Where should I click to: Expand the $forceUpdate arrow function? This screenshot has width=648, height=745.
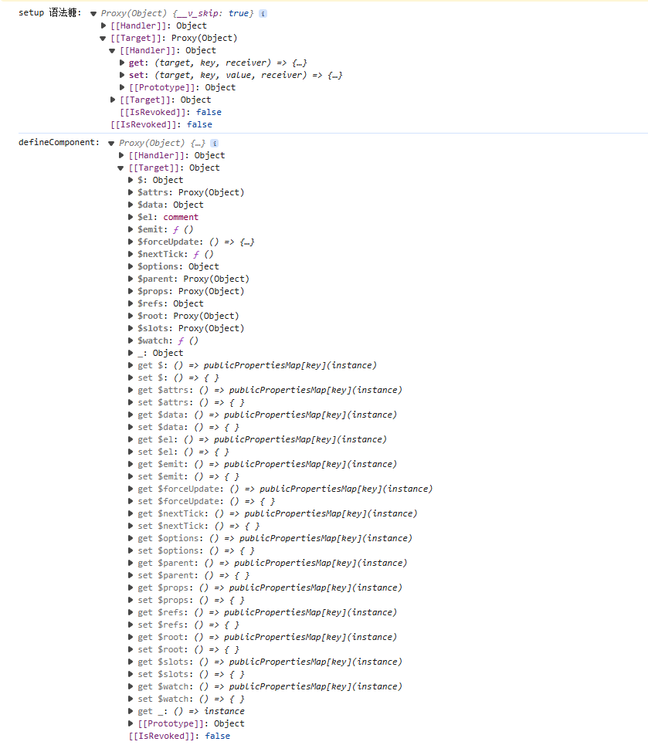131,242
